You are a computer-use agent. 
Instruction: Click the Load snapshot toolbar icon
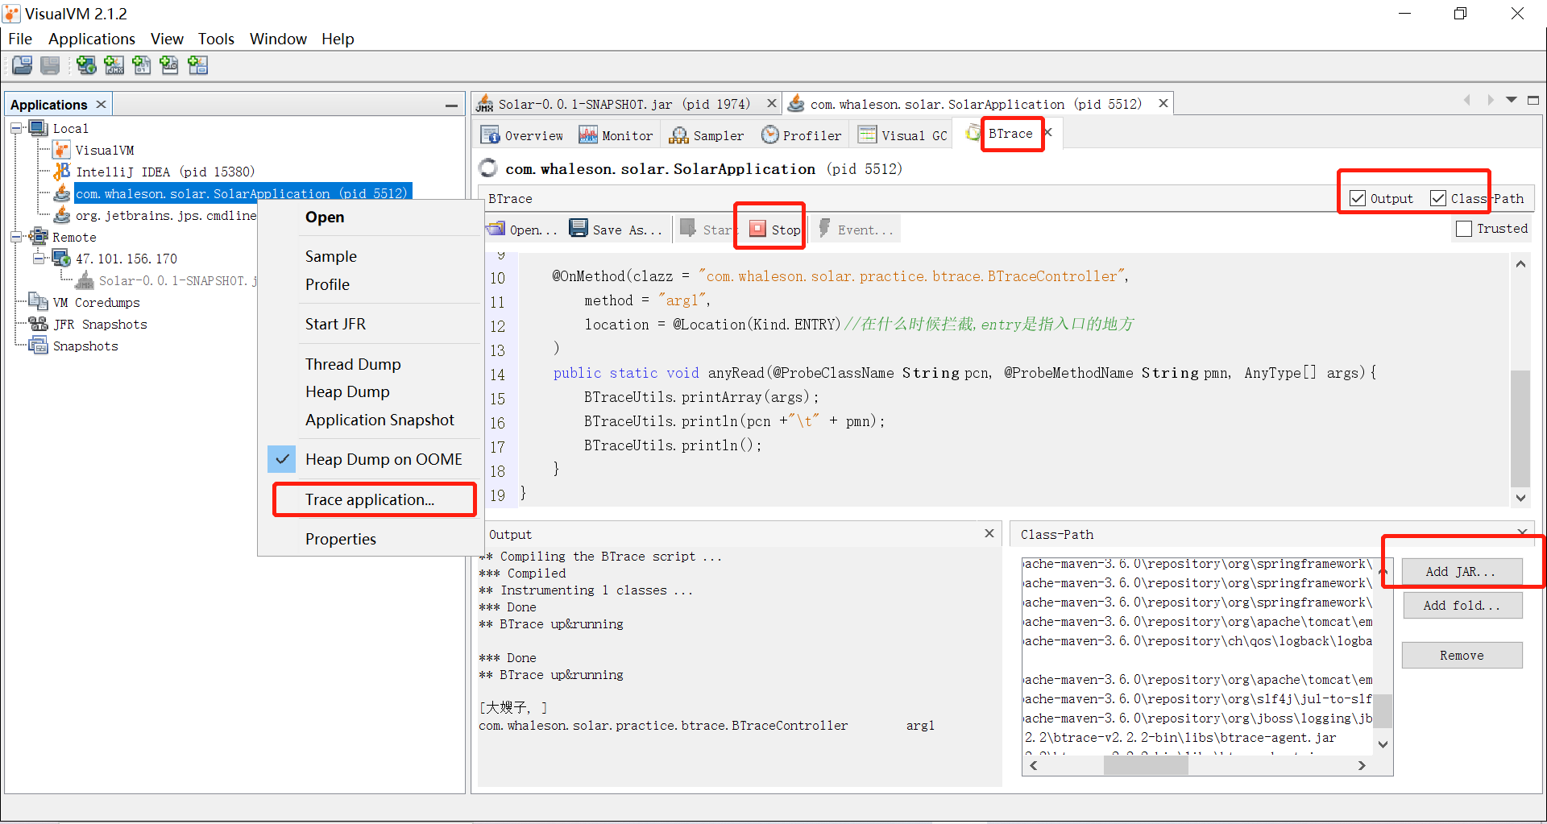coord(23,65)
